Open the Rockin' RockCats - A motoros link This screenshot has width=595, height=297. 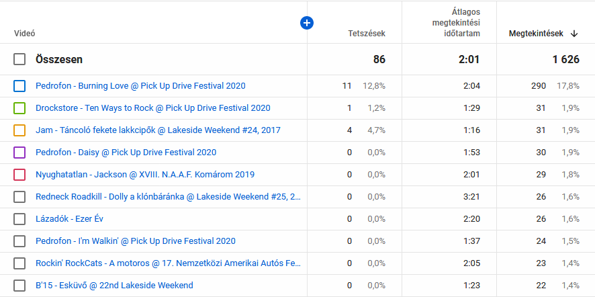[167, 263]
